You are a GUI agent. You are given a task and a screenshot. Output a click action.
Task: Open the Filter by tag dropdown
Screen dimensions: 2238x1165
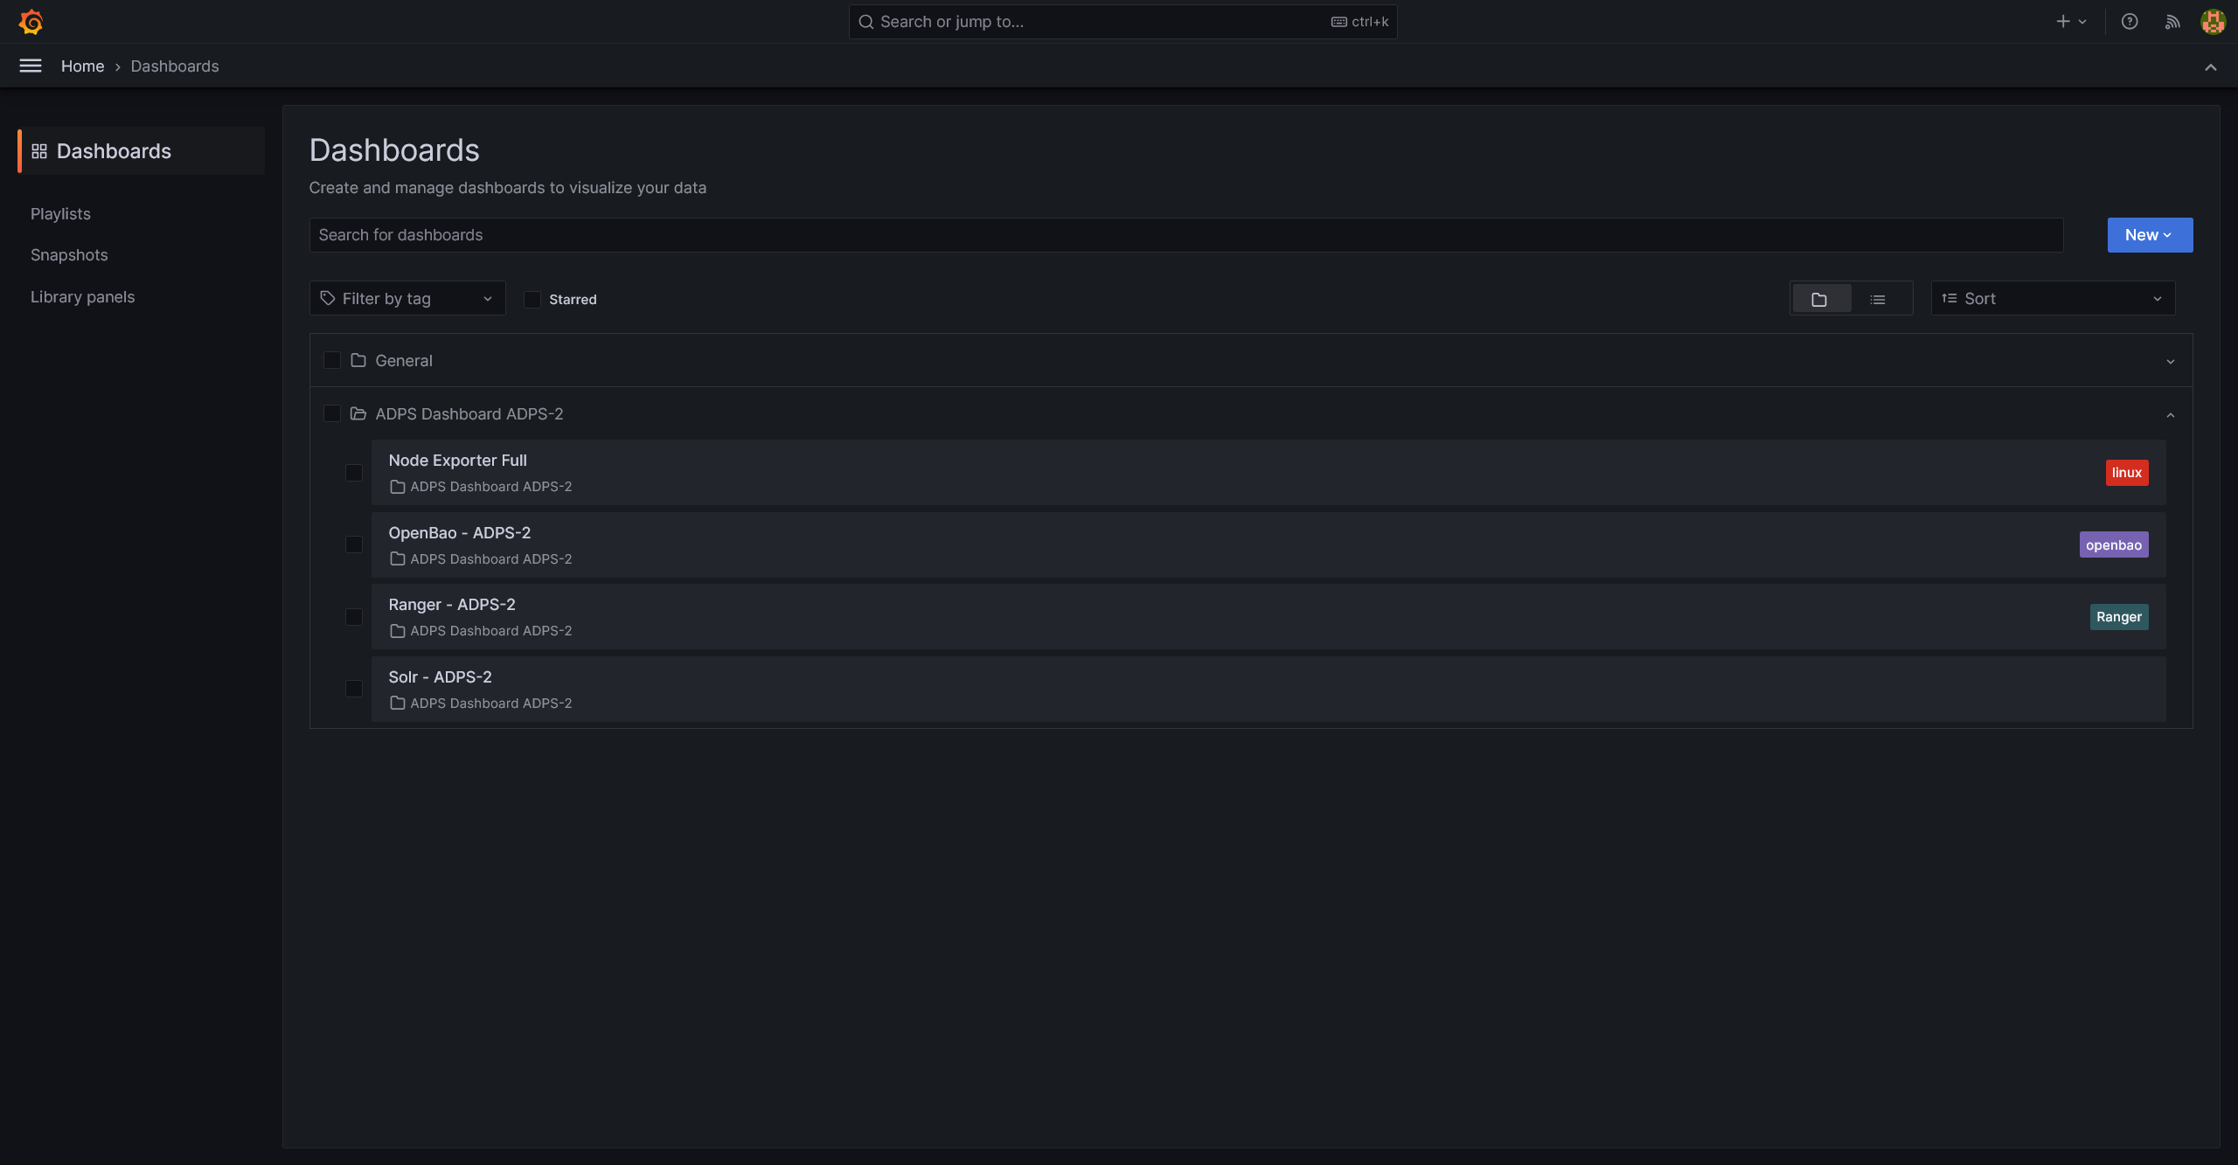[407, 298]
